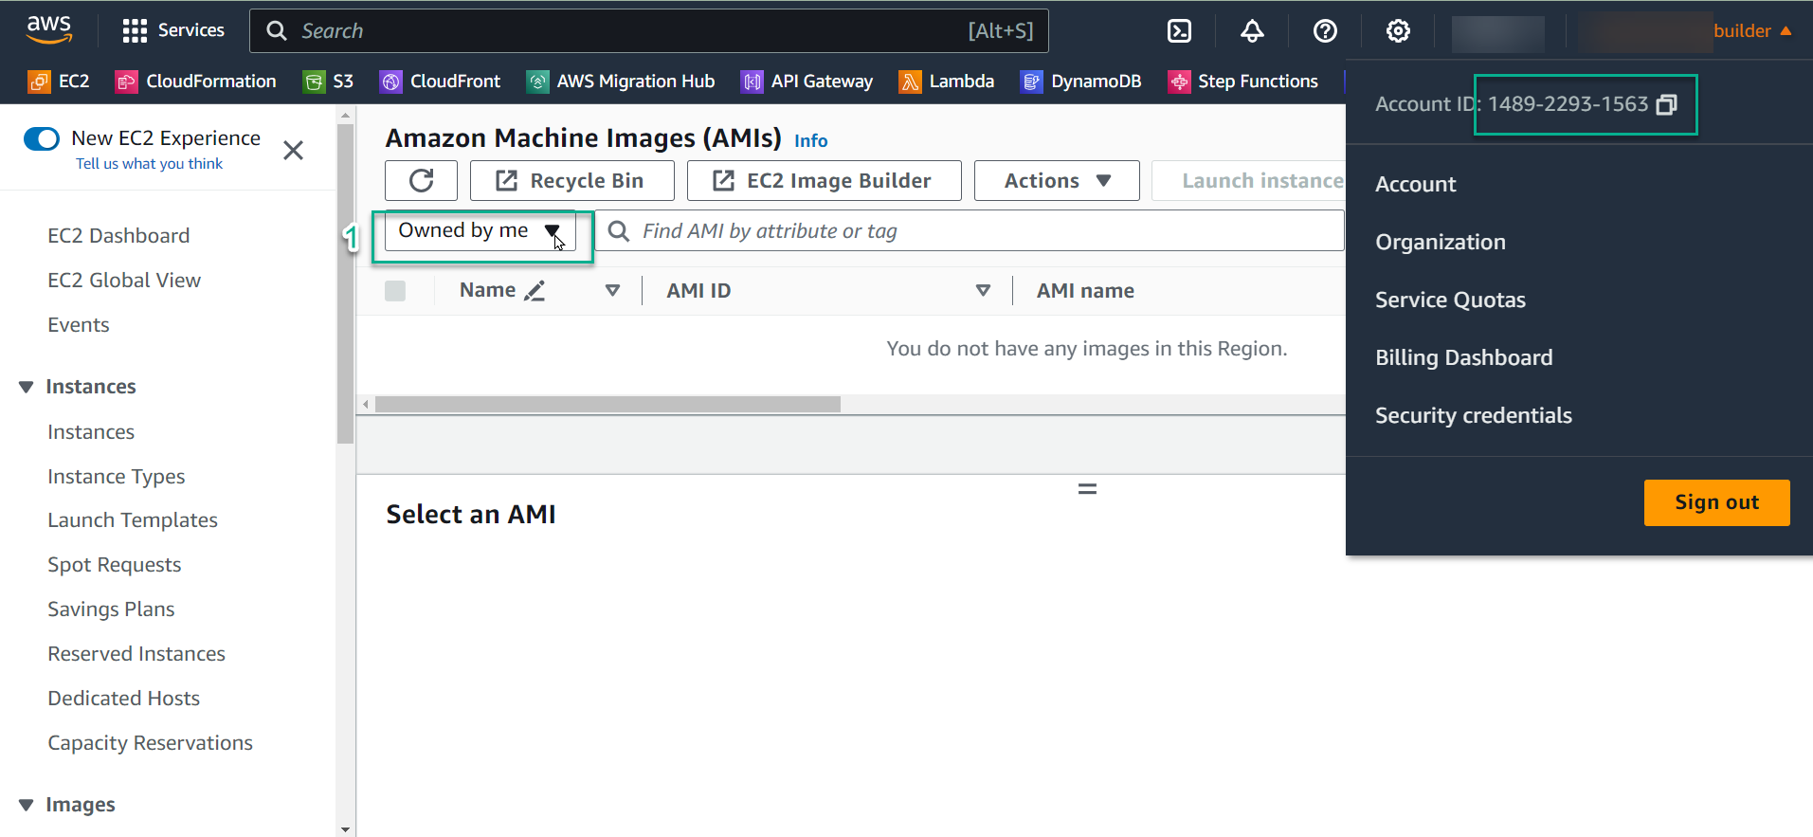The image size is (1813, 837).
Task: Open the AWS Migration Hub shortcut
Action: pyautogui.click(x=621, y=82)
